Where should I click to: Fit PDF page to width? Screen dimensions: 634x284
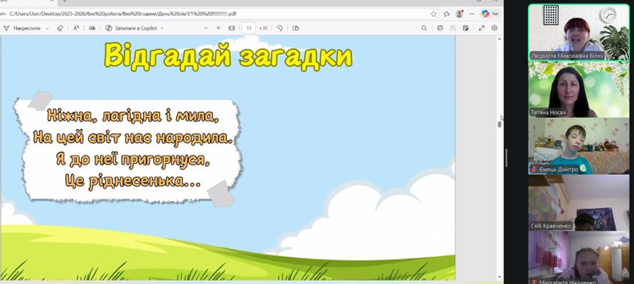(232, 28)
